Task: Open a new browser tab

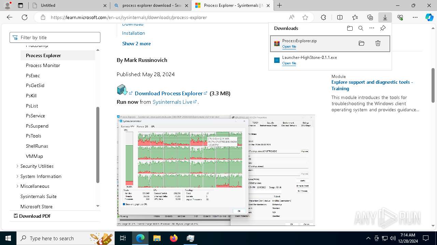Action: (x=280, y=5)
